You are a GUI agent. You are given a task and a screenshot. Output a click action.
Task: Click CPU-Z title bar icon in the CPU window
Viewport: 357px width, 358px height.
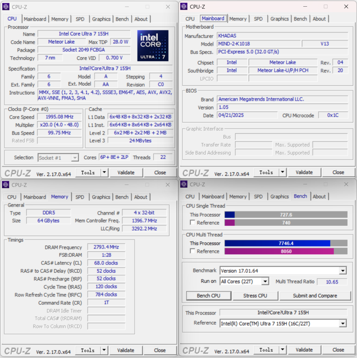pyautogui.click(x=6, y=7)
